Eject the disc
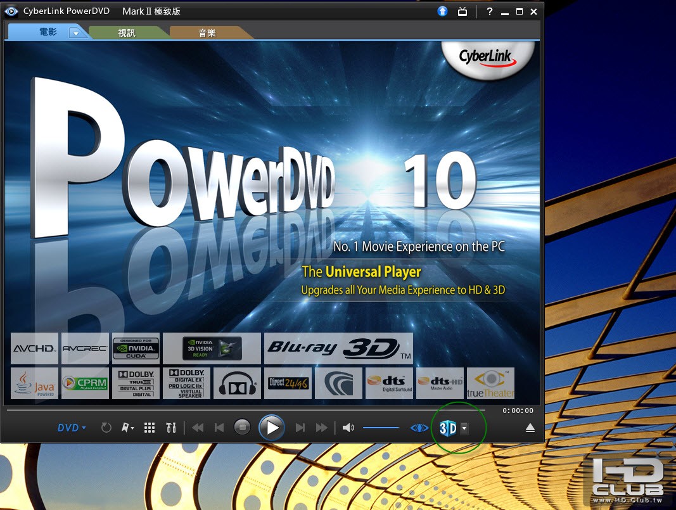This screenshot has width=676, height=510. point(530,428)
